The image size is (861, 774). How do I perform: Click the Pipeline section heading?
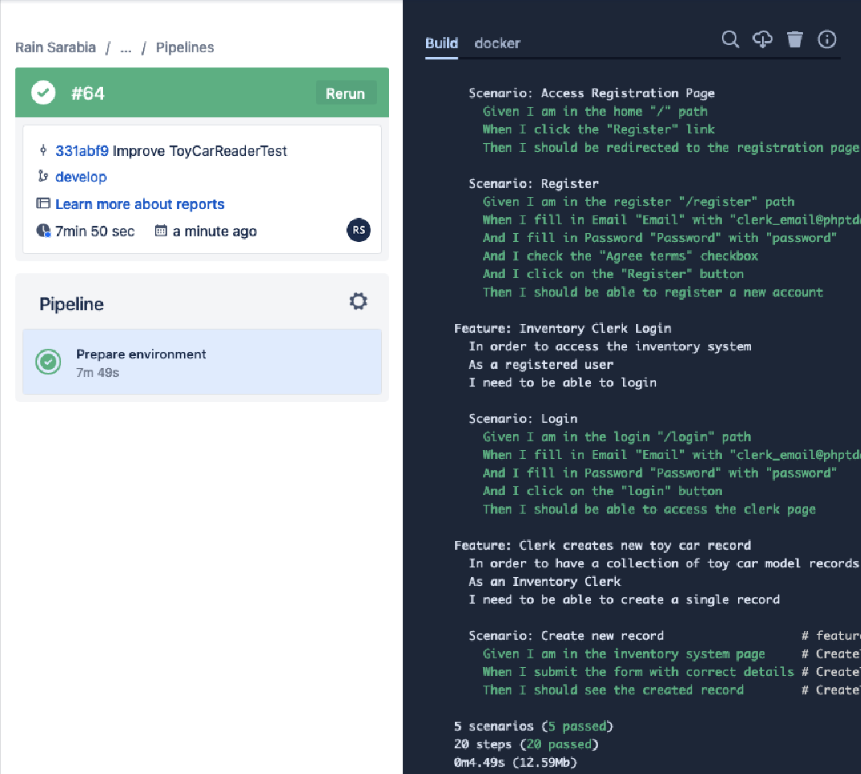click(72, 304)
